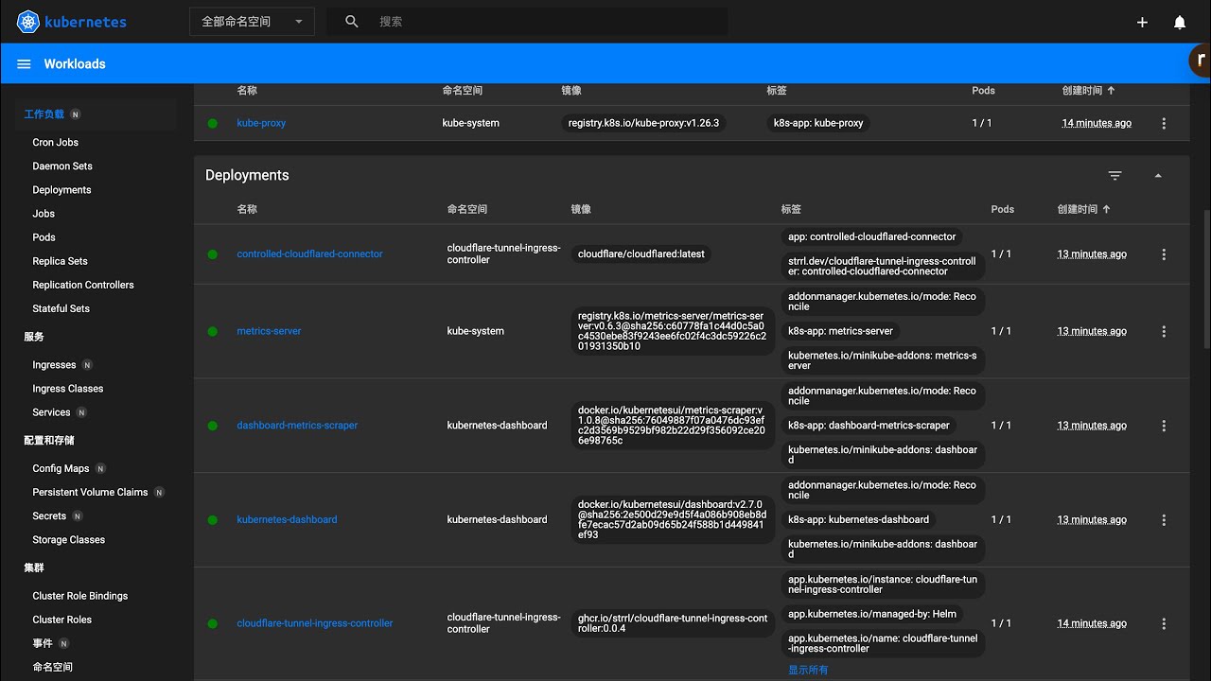Open actions menu for kubernetes-dashboard row
Viewport: 1211px width, 681px height.
(x=1164, y=519)
